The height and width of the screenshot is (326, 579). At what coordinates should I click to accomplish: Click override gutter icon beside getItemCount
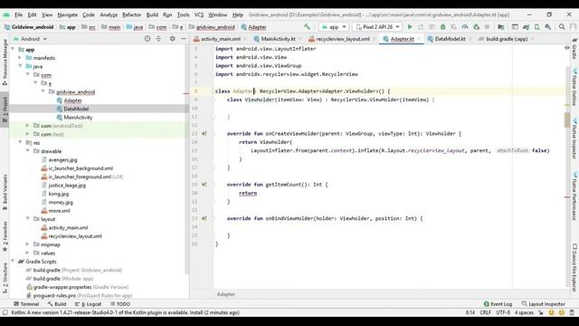[204, 185]
